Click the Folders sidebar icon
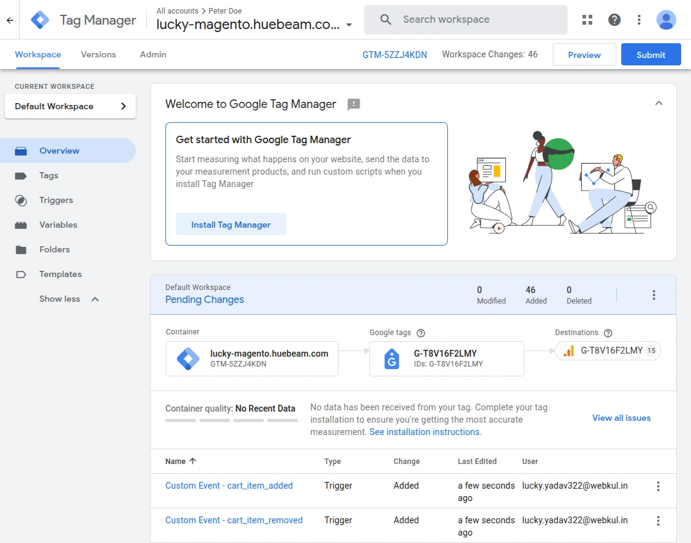Viewport: 691px width, 543px height. [21, 250]
